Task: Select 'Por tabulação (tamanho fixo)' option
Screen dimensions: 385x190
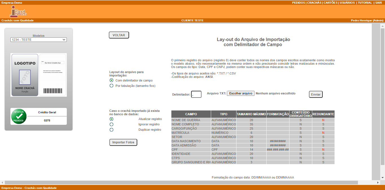Action: tap(112, 86)
